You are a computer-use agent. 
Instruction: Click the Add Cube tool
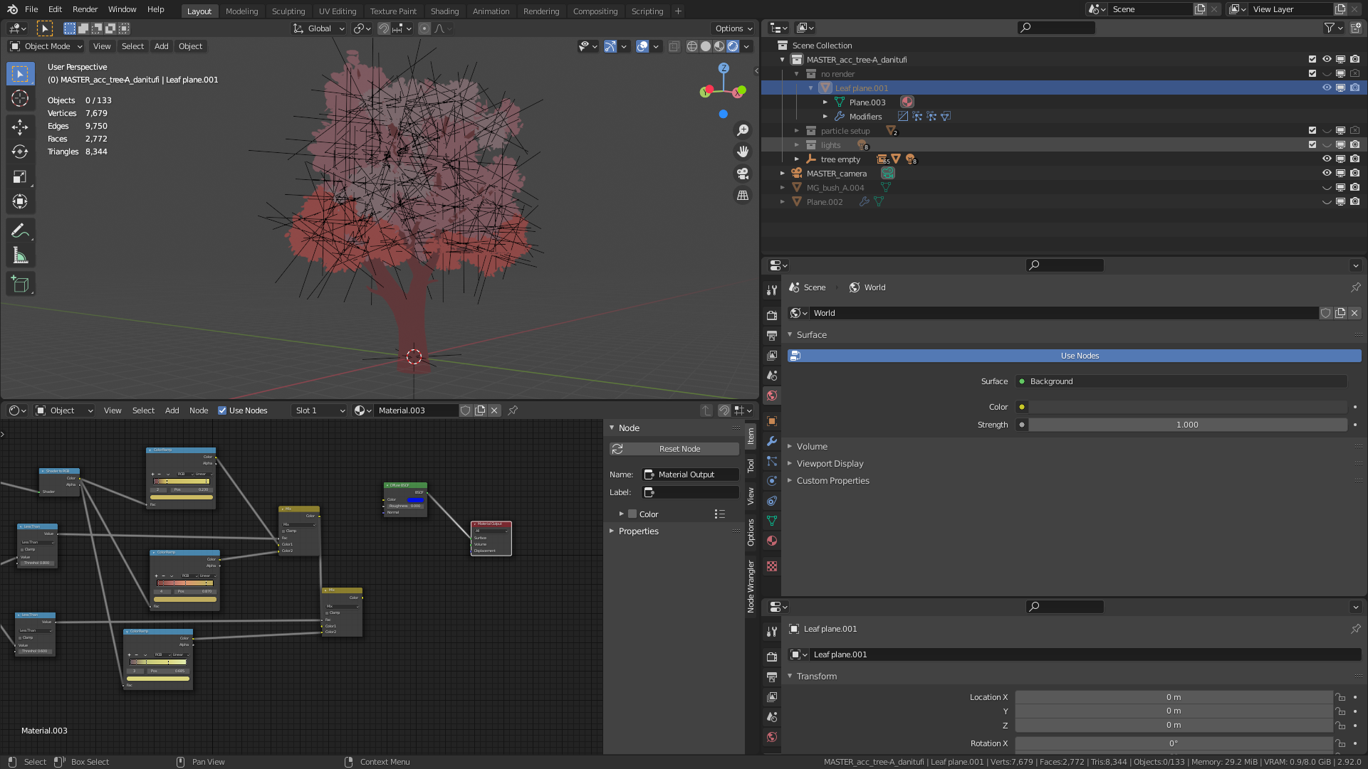[20, 285]
